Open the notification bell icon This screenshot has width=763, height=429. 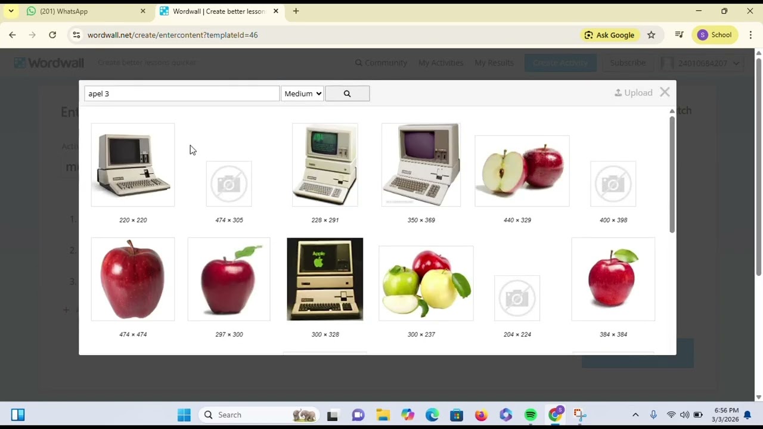[748, 415]
